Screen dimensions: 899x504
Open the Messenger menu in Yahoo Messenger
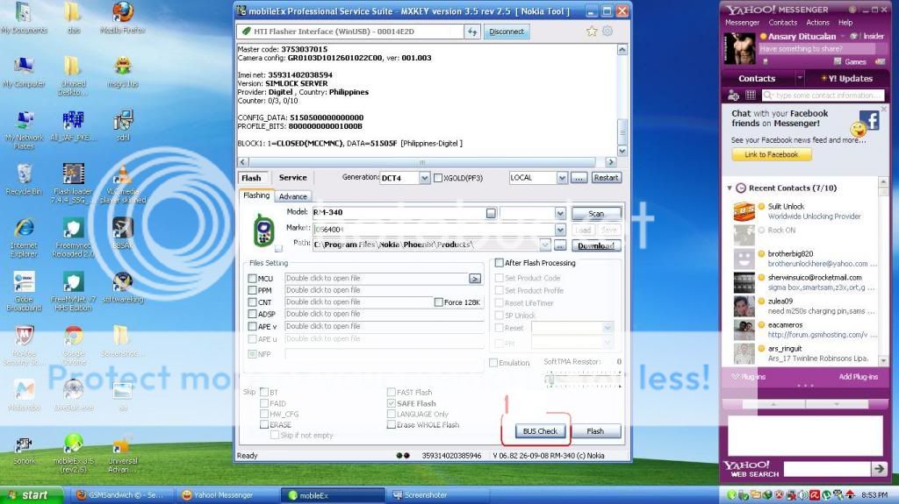click(742, 22)
